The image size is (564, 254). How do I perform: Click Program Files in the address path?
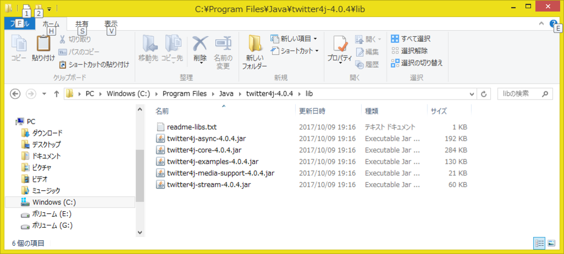pyautogui.click(x=185, y=94)
